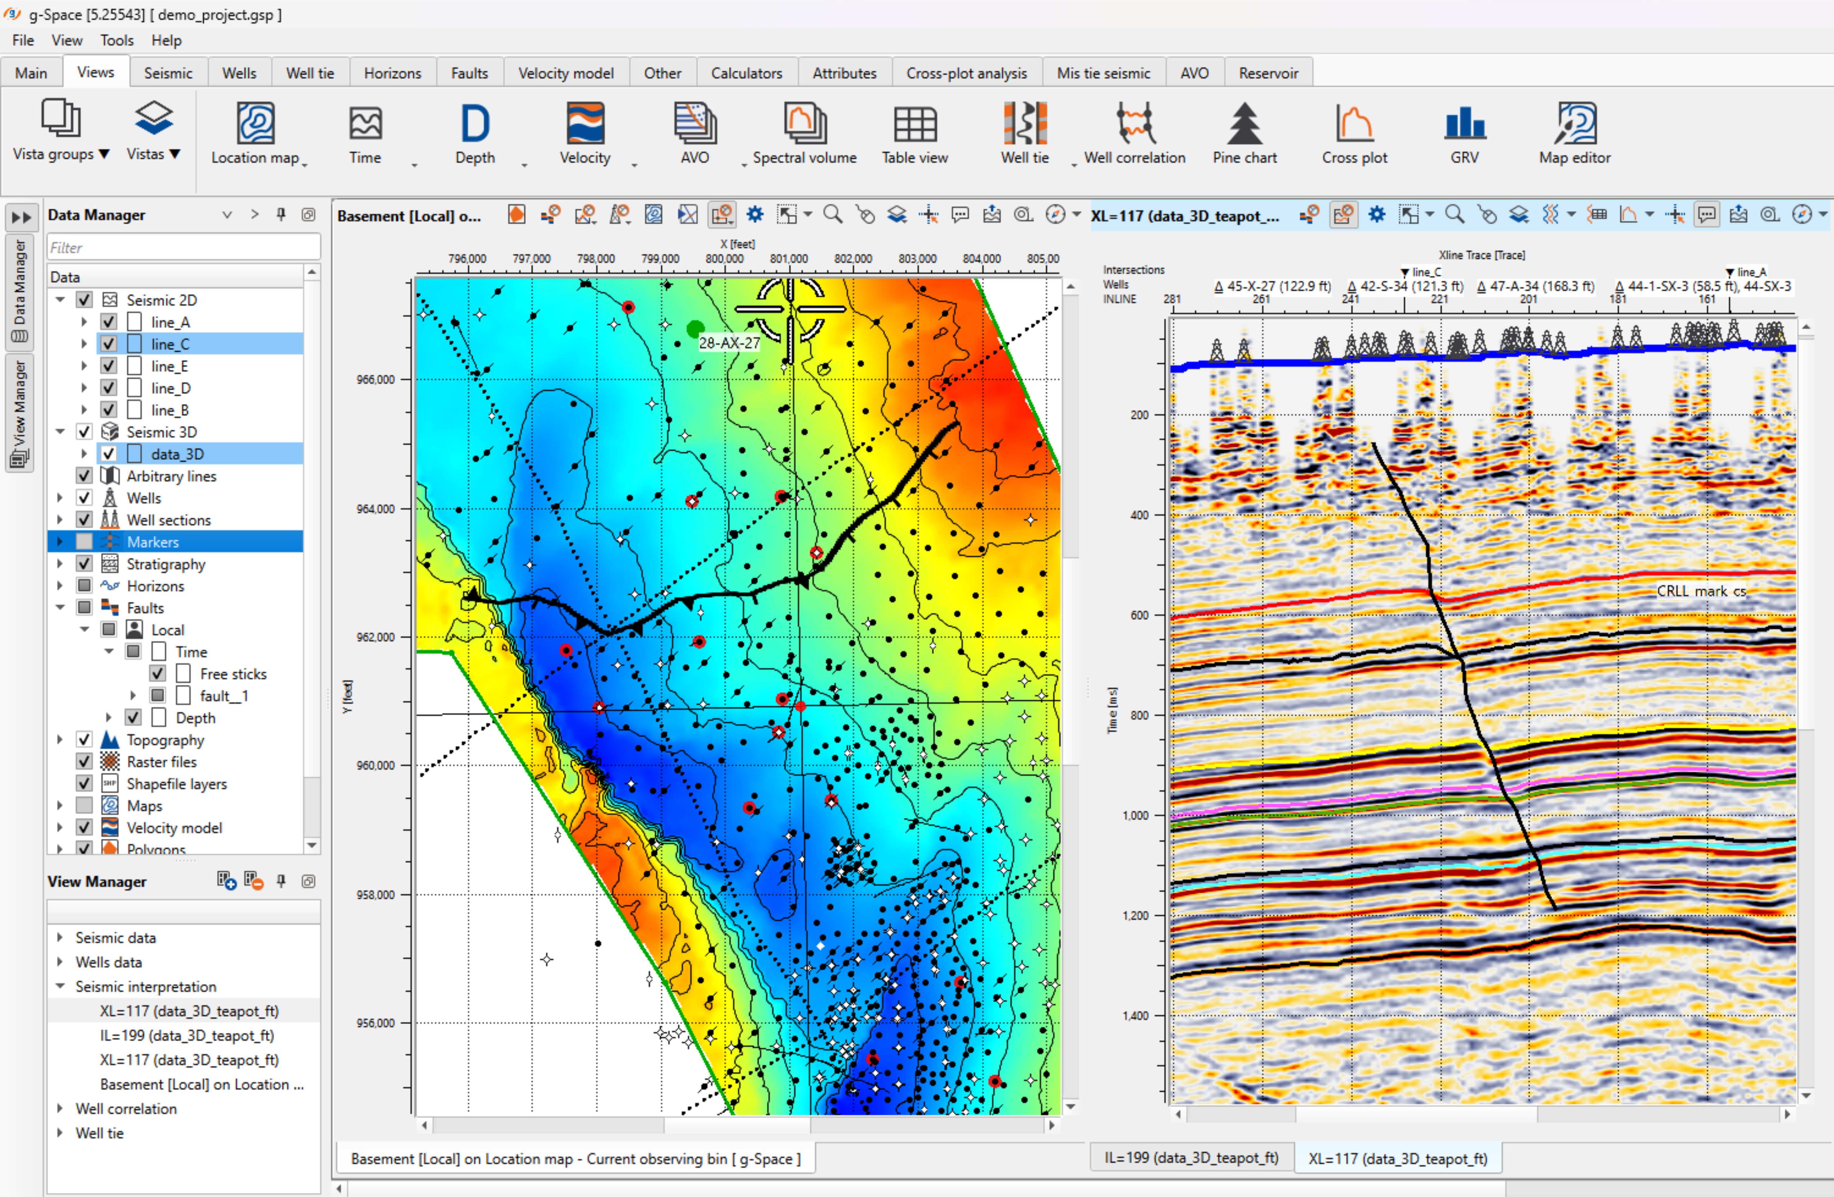Switch to IL=199 (data_3D_teapot_ft) bottom tab
1834x1197 pixels.
tap(1191, 1158)
